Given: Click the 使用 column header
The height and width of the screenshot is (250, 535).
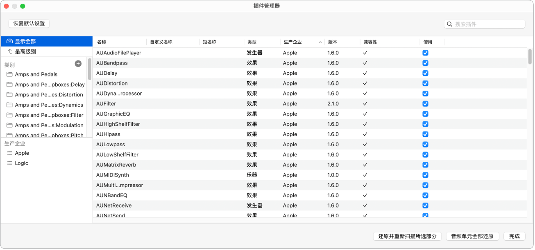Looking at the screenshot, I should 428,42.
